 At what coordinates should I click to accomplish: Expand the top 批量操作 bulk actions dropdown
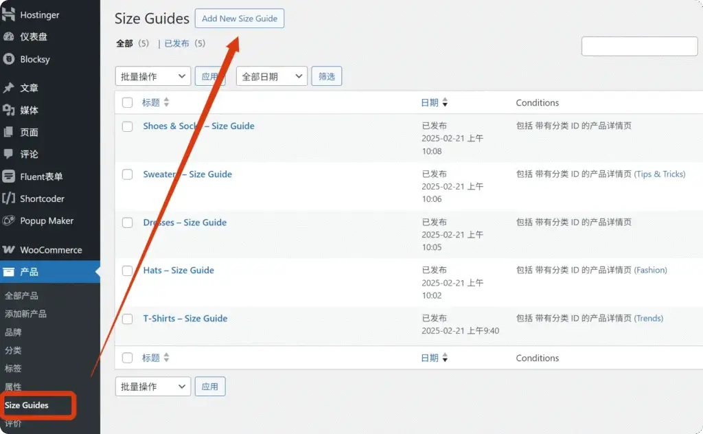[x=152, y=76]
